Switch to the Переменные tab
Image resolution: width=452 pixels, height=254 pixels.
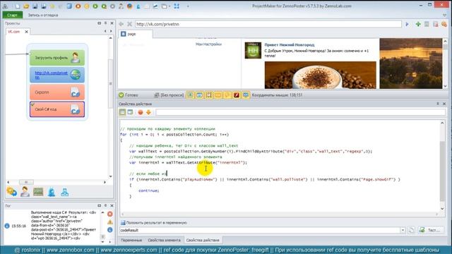(x=131, y=240)
